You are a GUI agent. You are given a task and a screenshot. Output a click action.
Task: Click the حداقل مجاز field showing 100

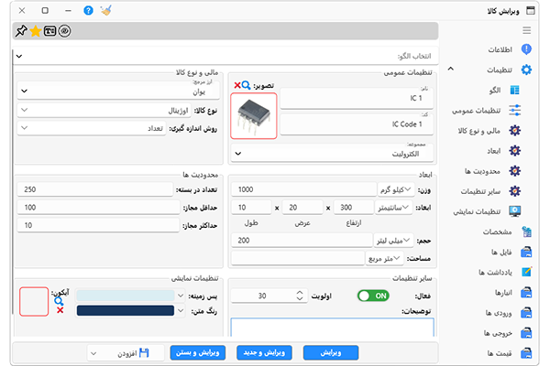(99, 208)
